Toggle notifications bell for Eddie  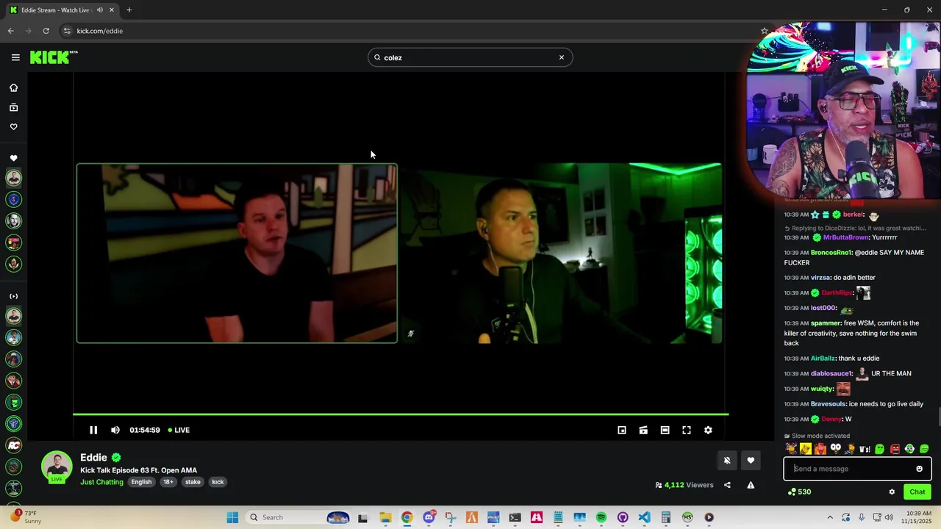[x=727, y=461]
